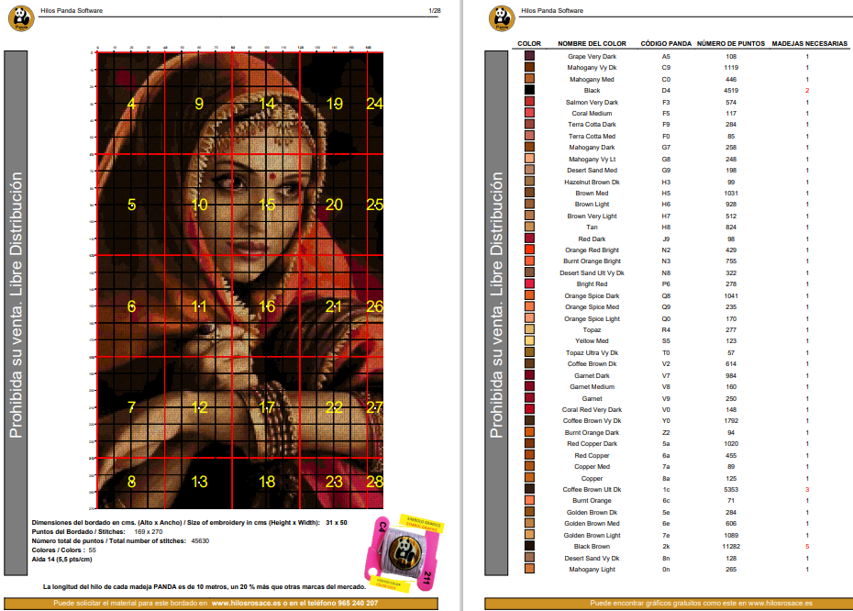Screen dimensions: 853x611
Task: Click the Bright Red color swatch
Action: pos(529,284)
